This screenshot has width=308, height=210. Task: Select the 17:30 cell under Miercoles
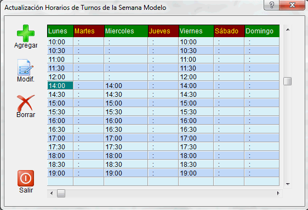[126, 147]
